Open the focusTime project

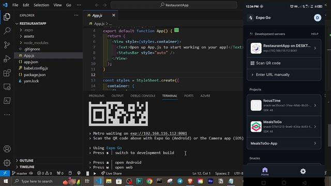coord(284,105)
